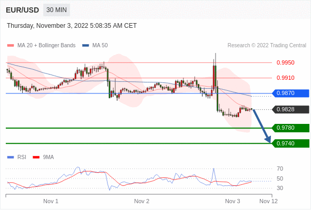Click the green 0.9780 target price tag
311x210 pixels.
(290, 128)
